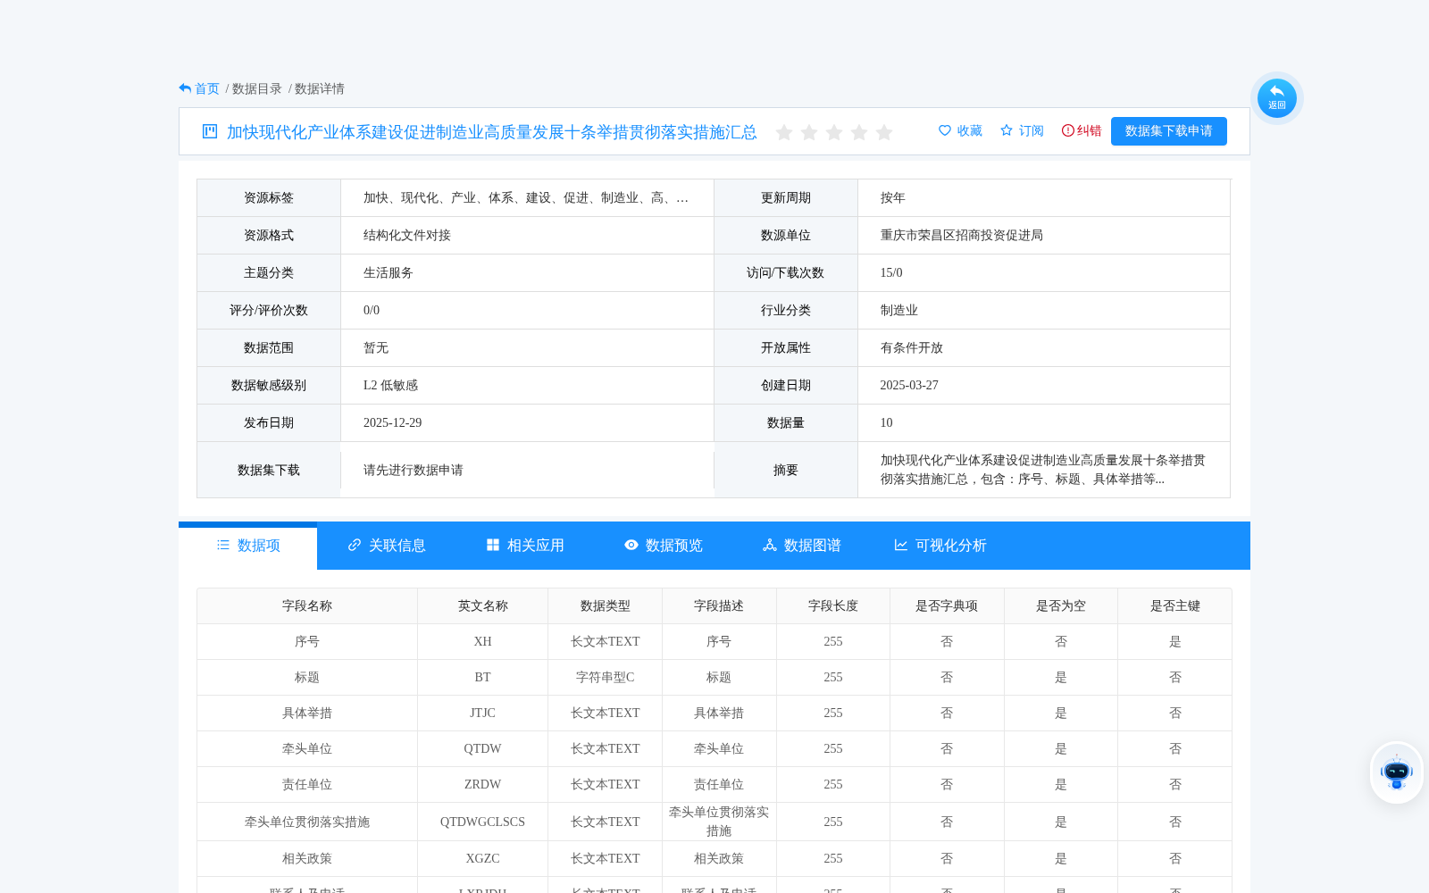The image size is (1429, 893).
Task: Click 结构化文件对接 value
Action: 407,236
